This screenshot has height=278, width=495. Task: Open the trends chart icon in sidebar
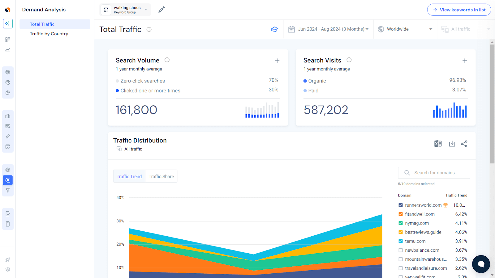pyautogui.click(x=7, y=50)
